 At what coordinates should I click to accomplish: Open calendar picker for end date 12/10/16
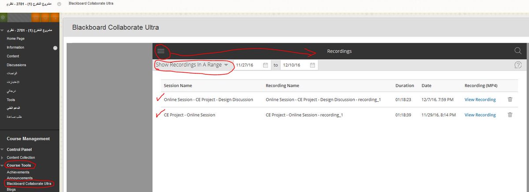click(x=313, y=65)
